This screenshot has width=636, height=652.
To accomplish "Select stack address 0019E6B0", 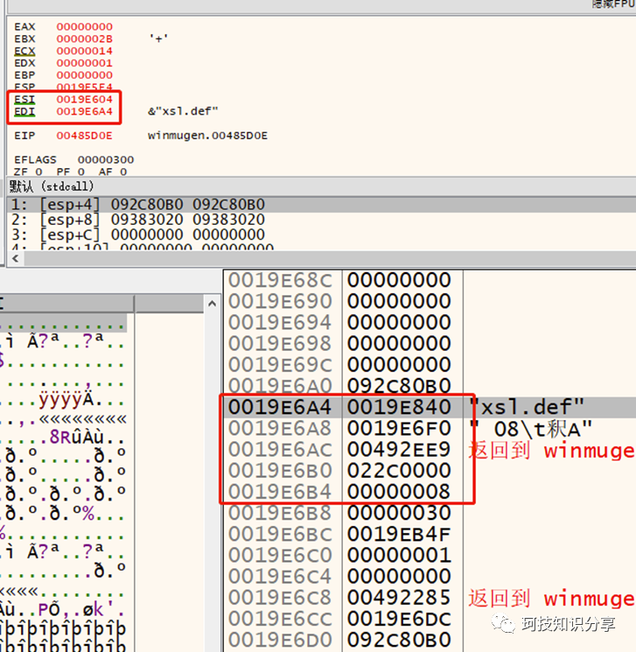I will (x=280, y=470).
